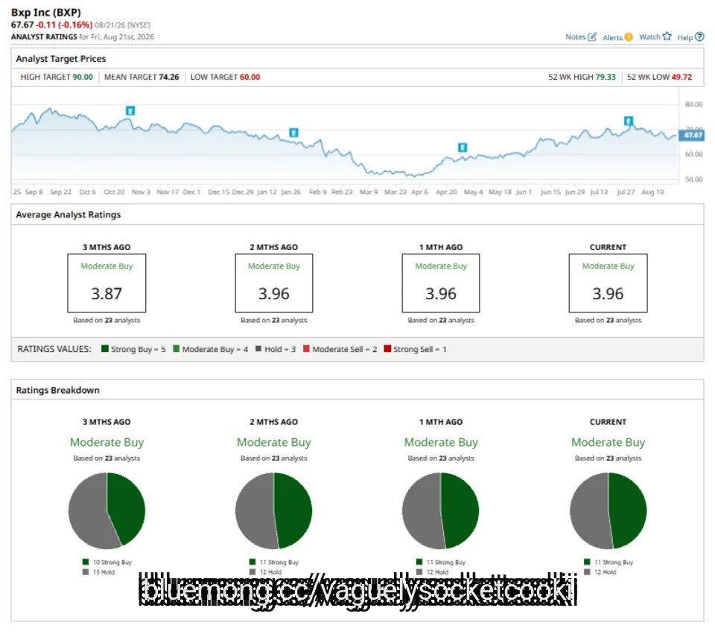The width and height of the screenshot is (715, 637).
Task: Click LOW TARGET 60.00 value
Action: coord(250,77)
